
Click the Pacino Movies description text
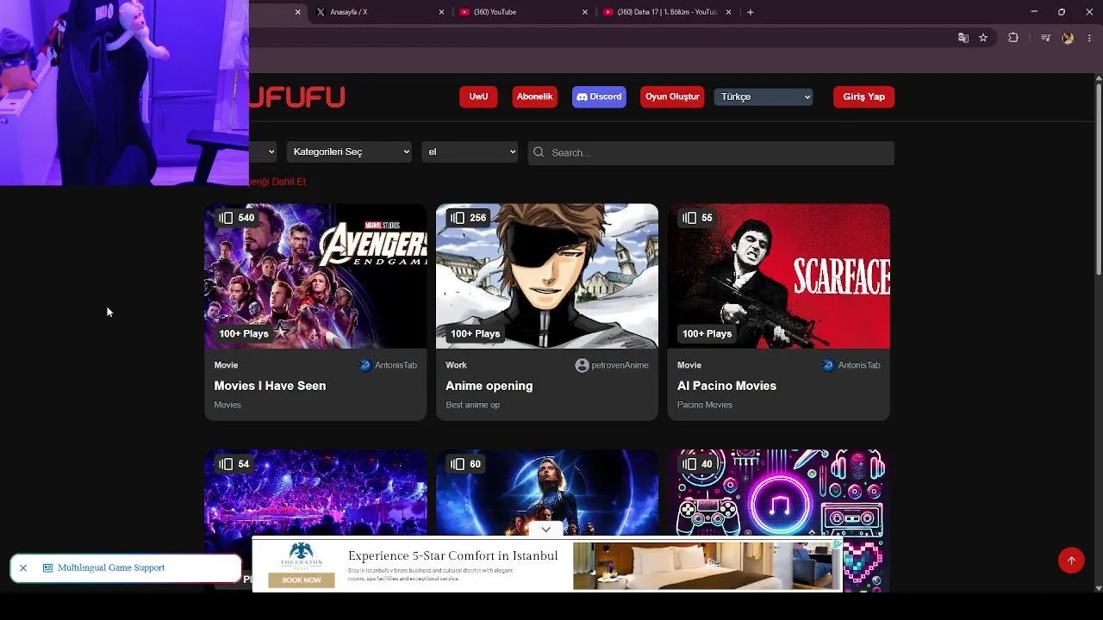pyautogui.click(x=705, y=405)
